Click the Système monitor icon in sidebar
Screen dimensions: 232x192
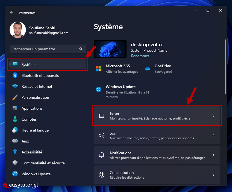coord(15,64)
